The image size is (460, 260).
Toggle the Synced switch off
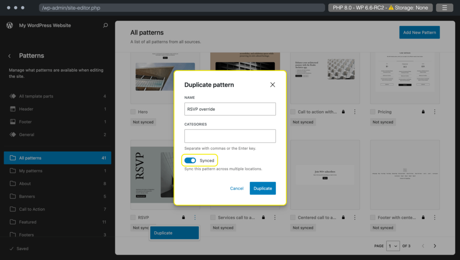point(190,161)
